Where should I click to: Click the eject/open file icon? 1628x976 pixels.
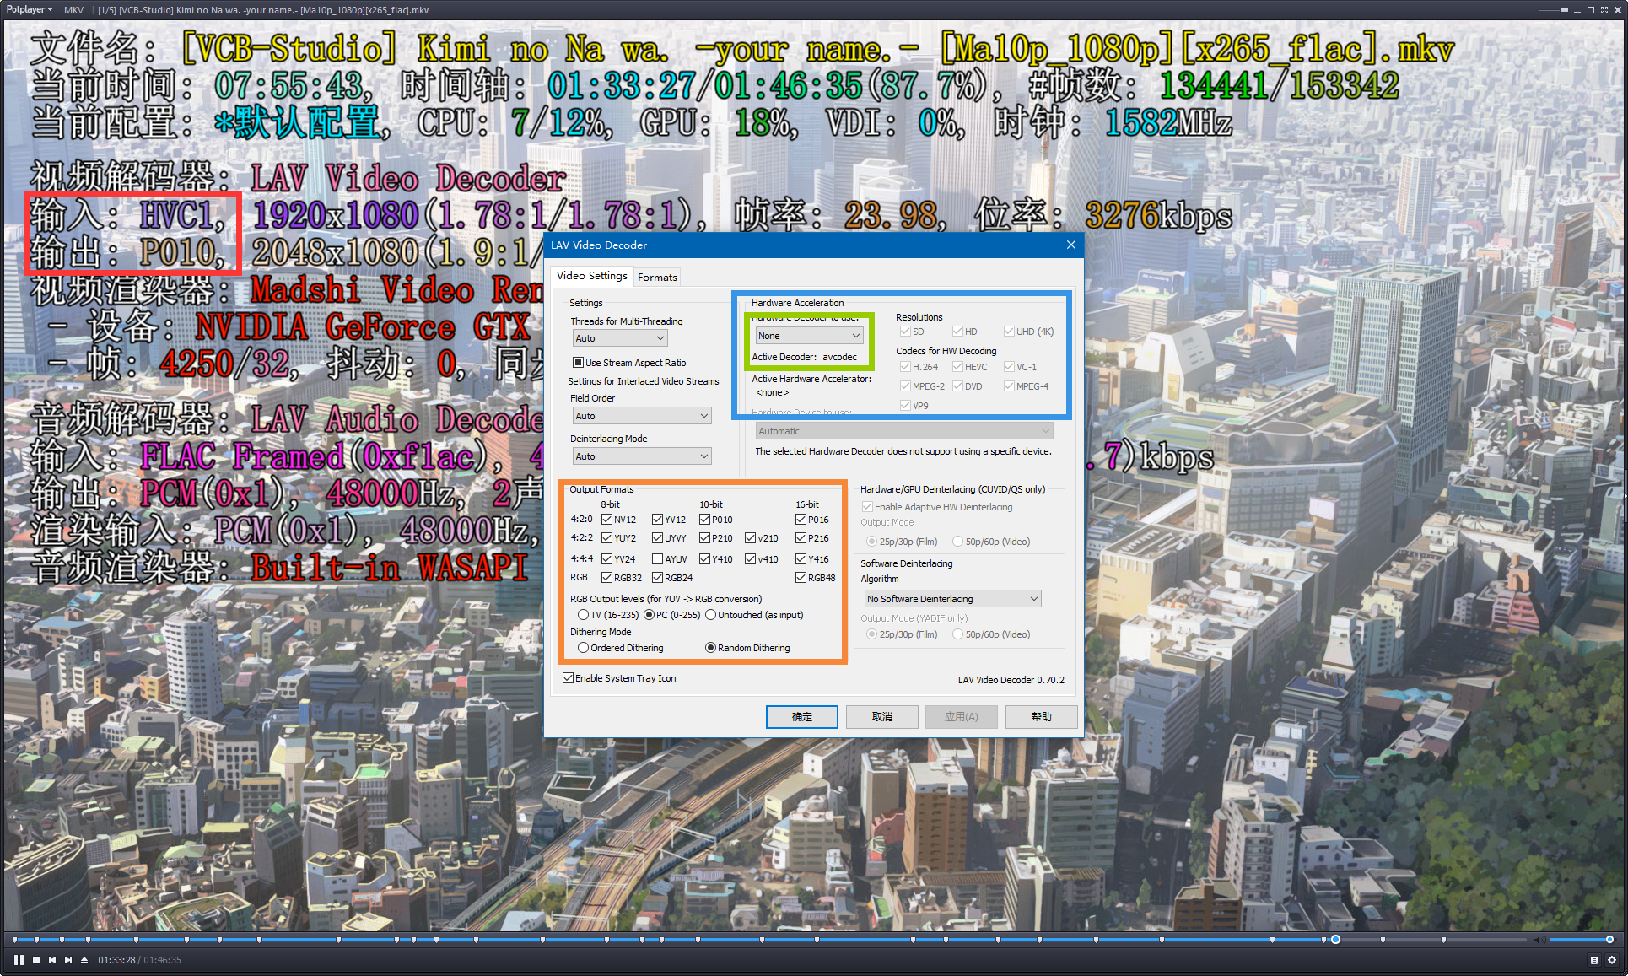[84, 960]
